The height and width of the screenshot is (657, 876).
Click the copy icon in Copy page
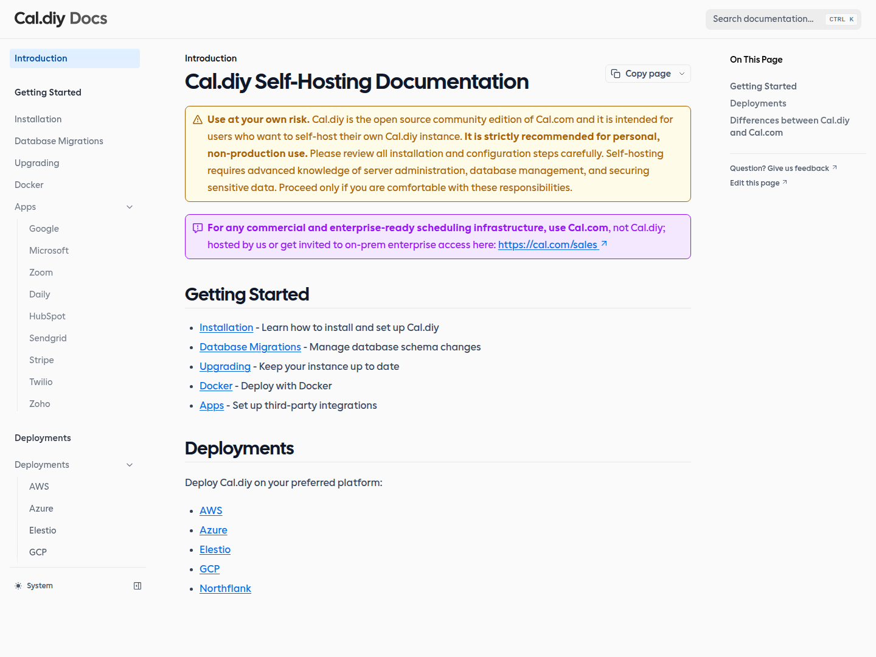click(616, 74)
